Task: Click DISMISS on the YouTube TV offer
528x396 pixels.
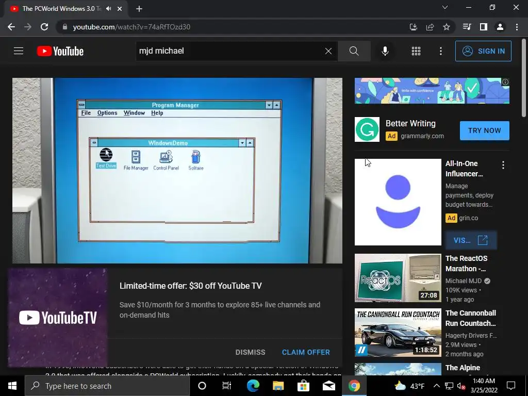Action: pyautogui.click(x=250, y=352)
